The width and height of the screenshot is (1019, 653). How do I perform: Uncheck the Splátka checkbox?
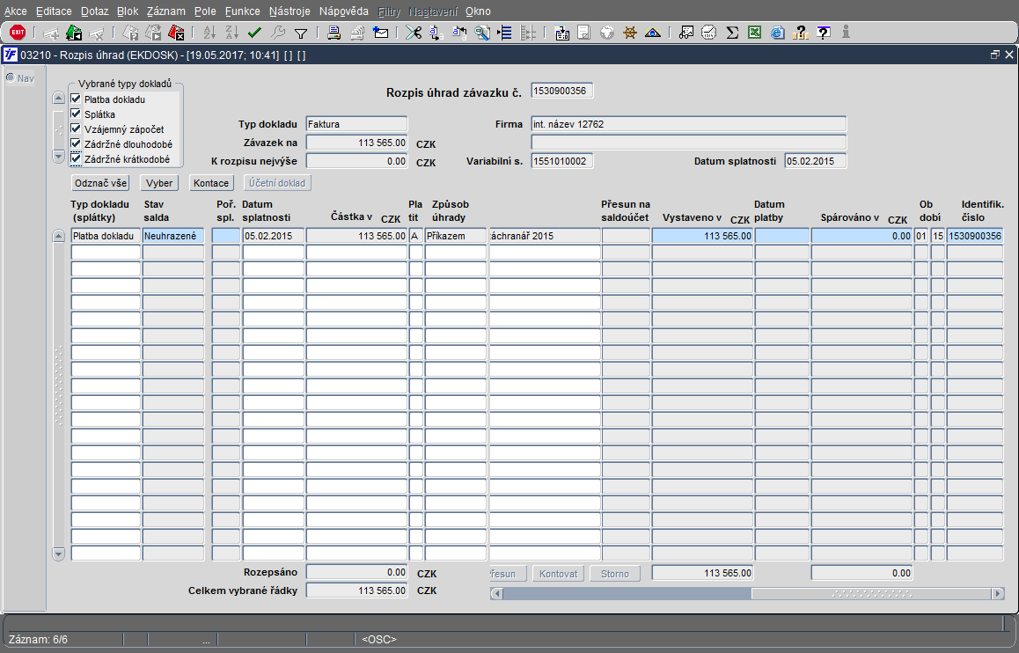click(x=76, y=114)
